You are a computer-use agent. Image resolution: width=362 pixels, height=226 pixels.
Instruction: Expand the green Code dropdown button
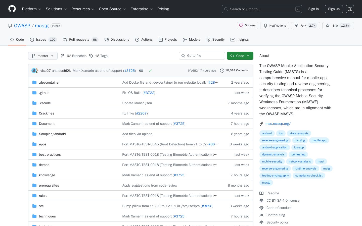coord(240,56)
